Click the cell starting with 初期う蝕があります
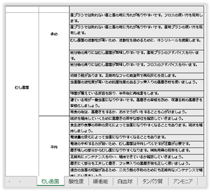This screenshot has width=211, height=192. 136,76
